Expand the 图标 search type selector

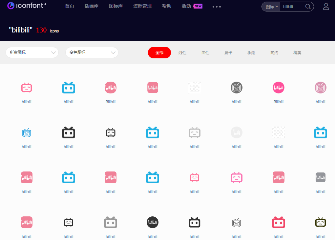272,7
